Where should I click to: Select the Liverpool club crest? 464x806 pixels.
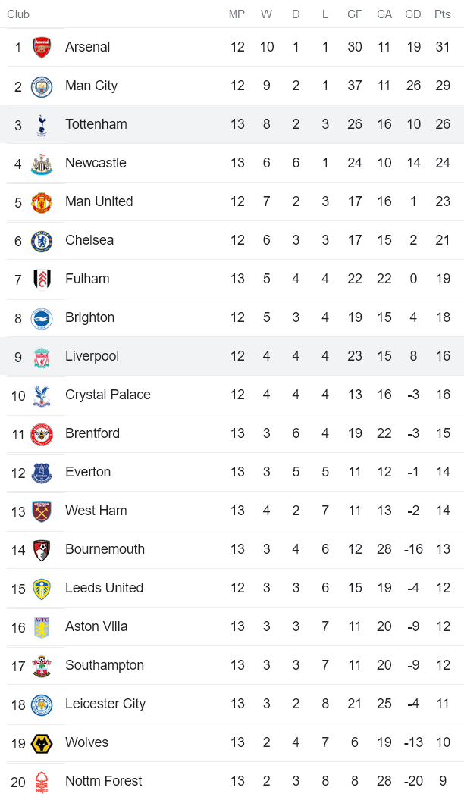tap(42, 357)
